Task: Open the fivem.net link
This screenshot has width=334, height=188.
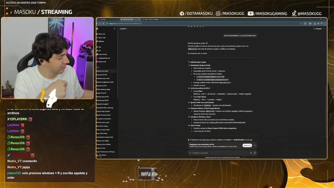Action: (225, 83)
